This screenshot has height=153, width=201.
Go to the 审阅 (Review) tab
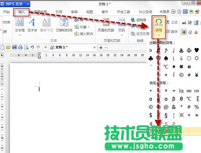(74, 12)
